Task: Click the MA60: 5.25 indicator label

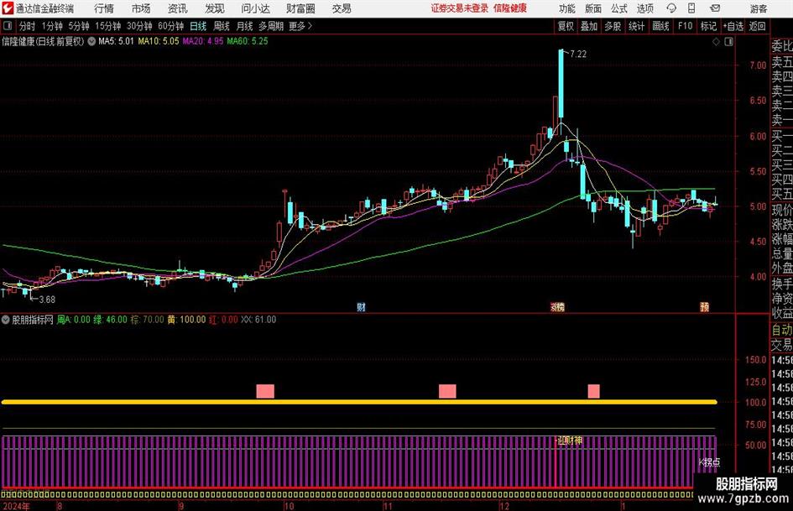Action: point(248,41)
